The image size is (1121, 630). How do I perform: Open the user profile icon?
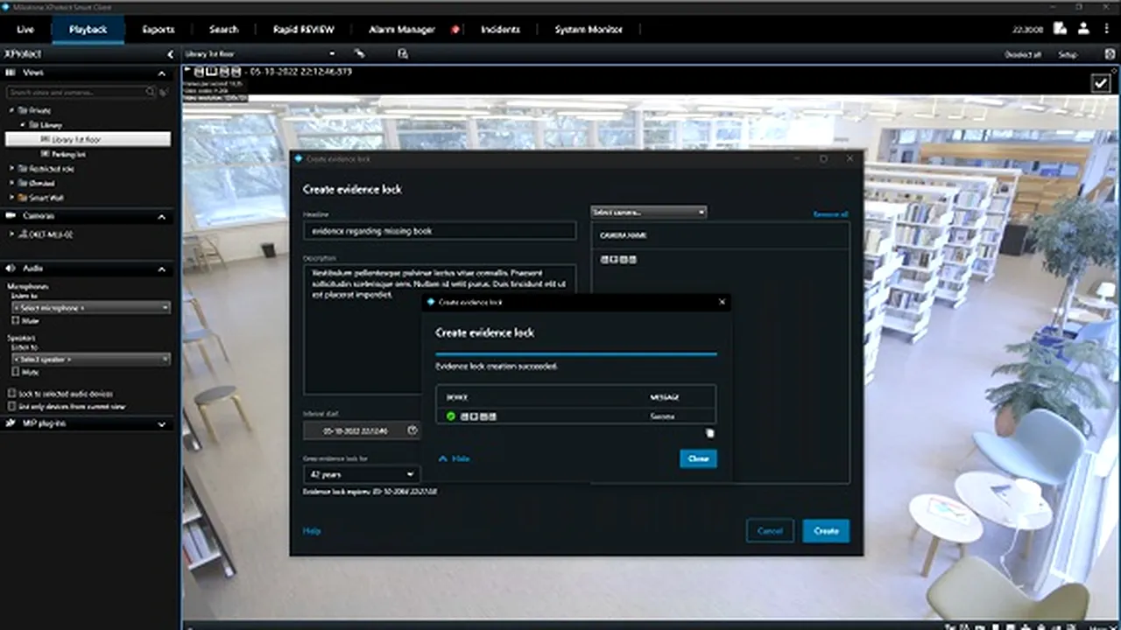pyautogui.click(x=1083, y=29)
